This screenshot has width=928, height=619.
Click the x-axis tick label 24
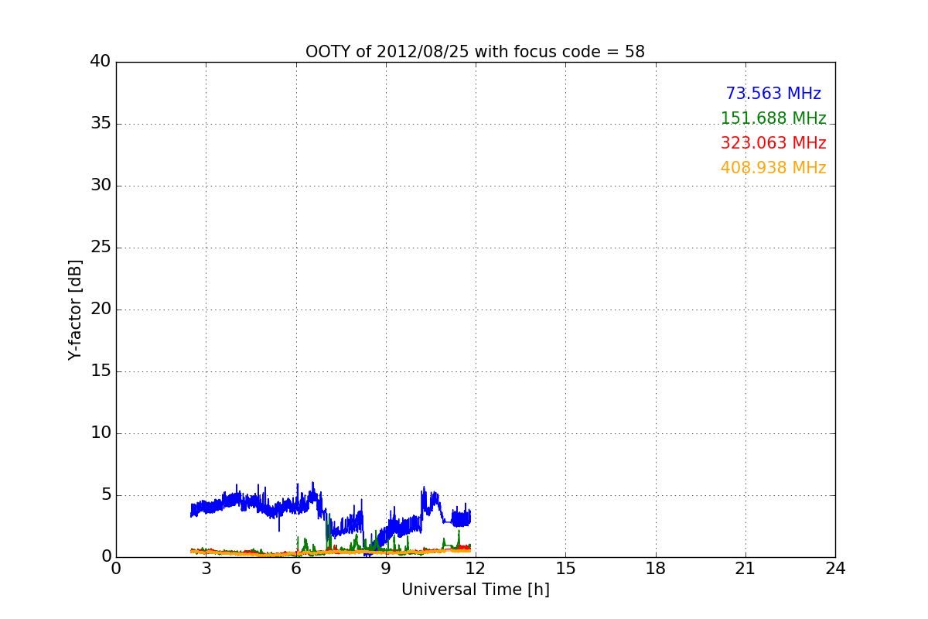[835, 569]
